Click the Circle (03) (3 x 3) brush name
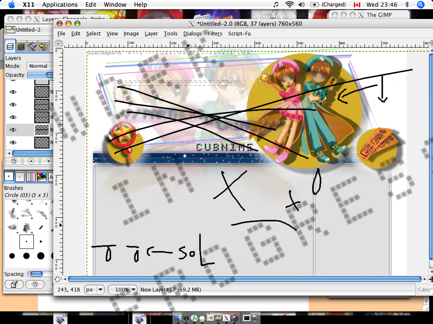Image resolution: width=433 pixels, height=324 pixels. click(26, 195)
